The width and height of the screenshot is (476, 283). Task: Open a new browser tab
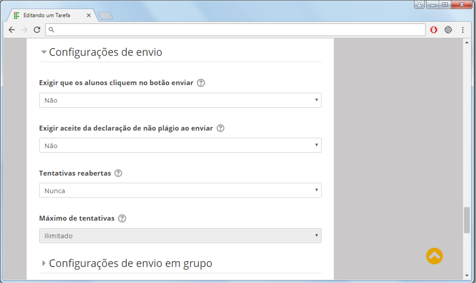105,16
